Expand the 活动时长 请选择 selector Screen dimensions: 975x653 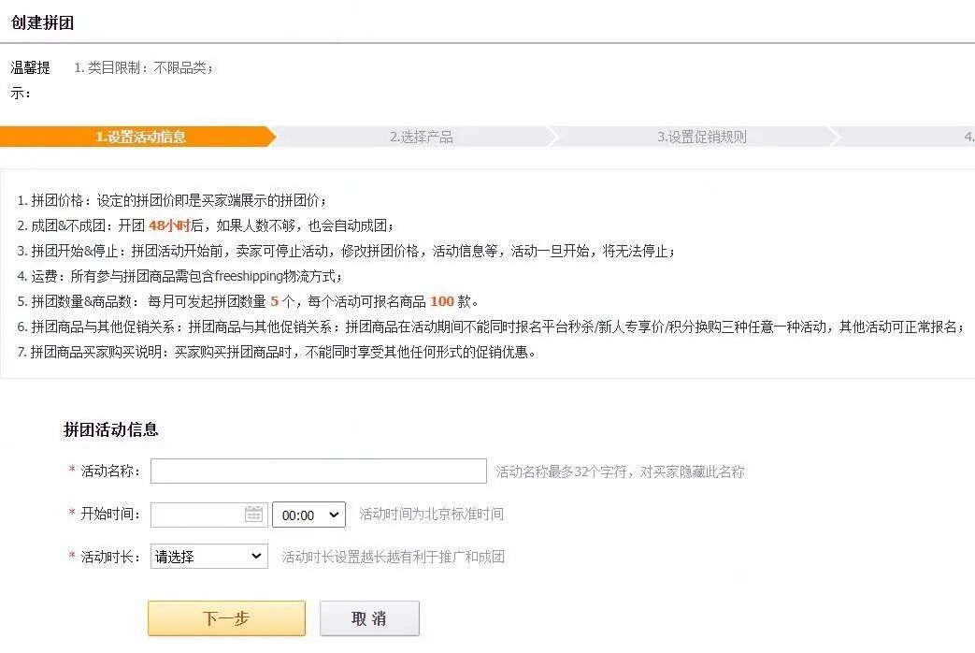208,556
